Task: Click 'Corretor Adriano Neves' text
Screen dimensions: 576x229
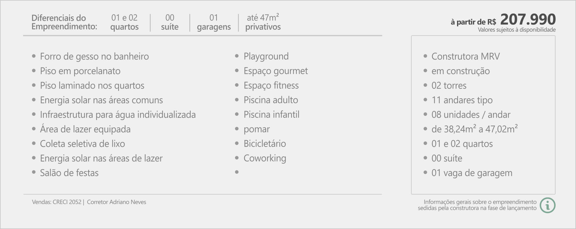Action: 116,202
